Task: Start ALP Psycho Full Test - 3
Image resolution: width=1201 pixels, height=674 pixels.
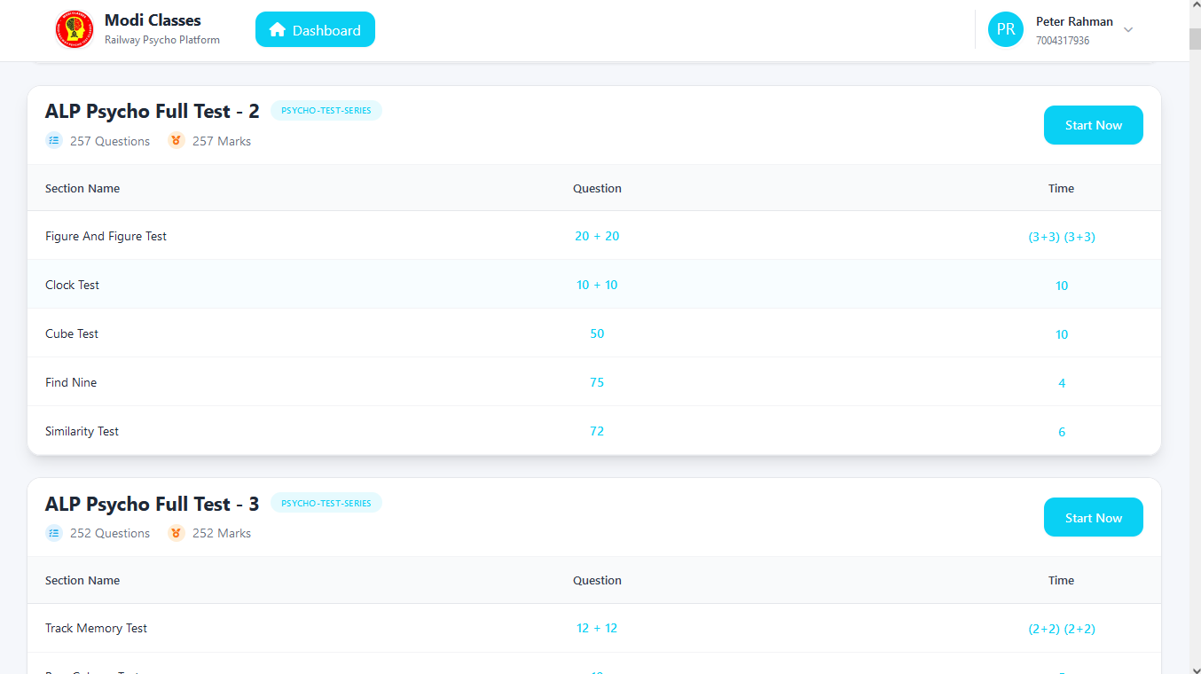Action: coord(1093,518)
